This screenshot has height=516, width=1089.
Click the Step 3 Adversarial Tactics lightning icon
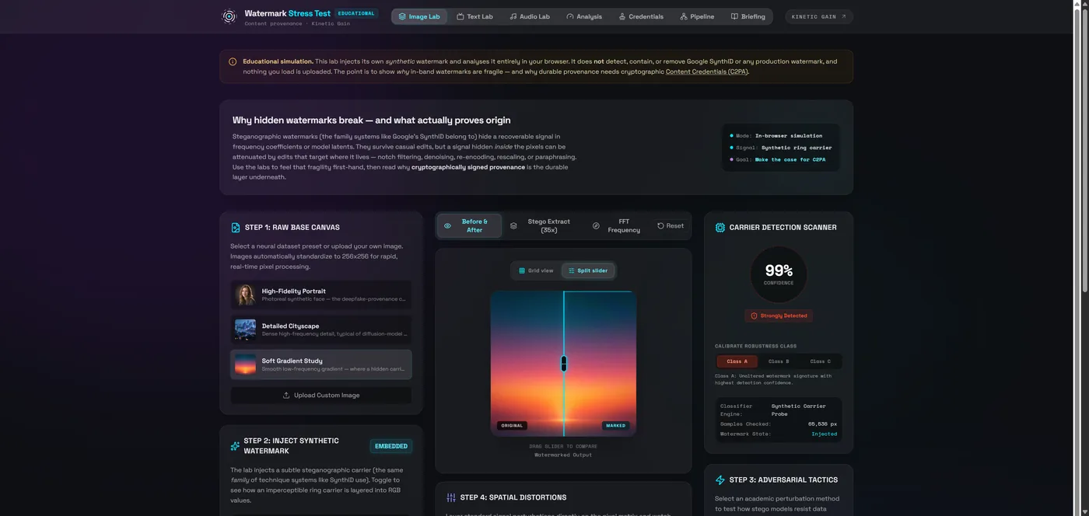pos(720,480)
